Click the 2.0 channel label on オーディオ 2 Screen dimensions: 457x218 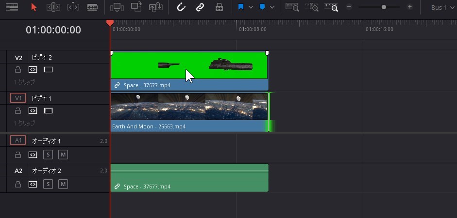(103, 171)
